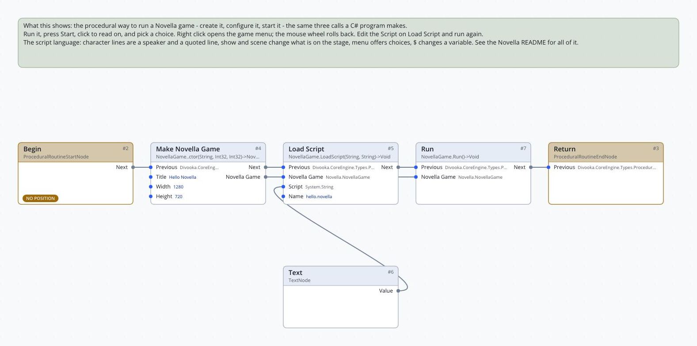The height and width of the screenshot is (346, 697).
Task: Click the Height input port dot
Action: click(151, 196)
